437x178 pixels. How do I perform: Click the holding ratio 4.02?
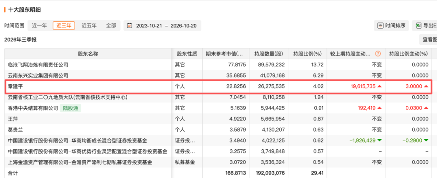(318, 86)
